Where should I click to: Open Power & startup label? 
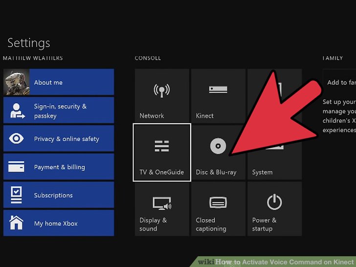[x=264, y=224]
